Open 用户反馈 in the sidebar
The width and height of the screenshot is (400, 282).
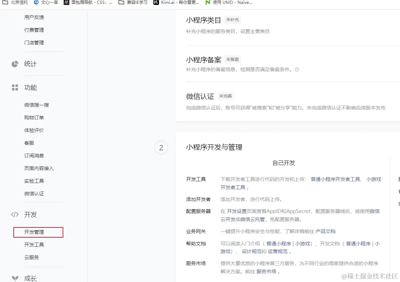pyautogui.click(x=34, y=17)
